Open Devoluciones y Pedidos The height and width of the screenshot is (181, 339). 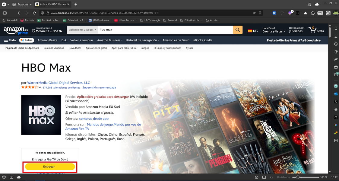pos(297,30)
